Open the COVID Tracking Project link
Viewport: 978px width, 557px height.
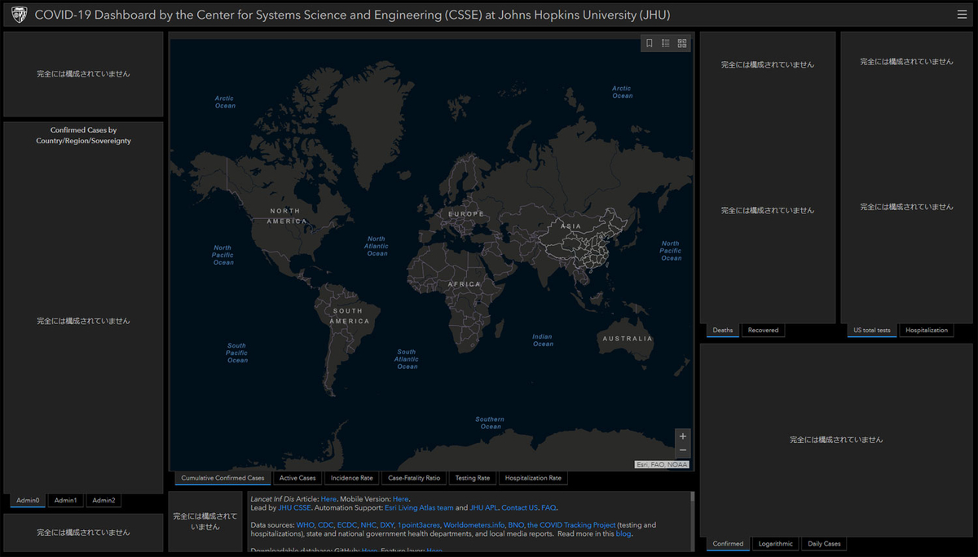(x=571, y=525)
